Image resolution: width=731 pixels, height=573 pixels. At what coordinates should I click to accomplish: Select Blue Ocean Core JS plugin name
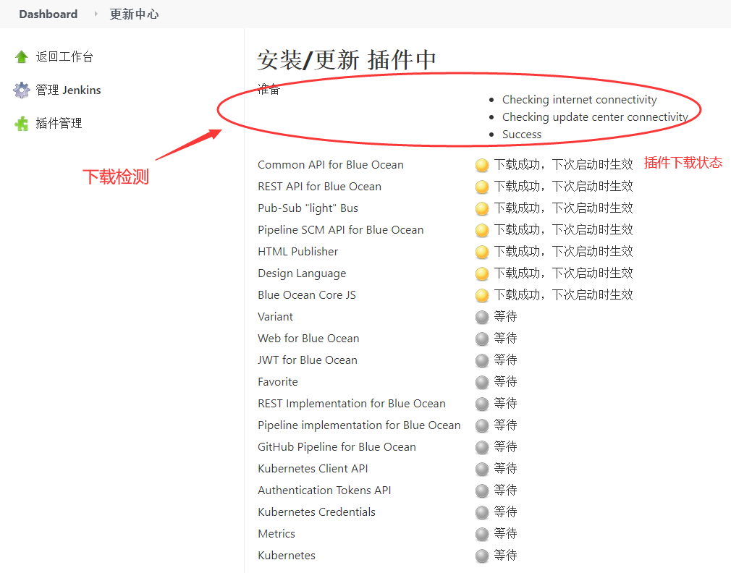pyautogui.click(x=307, y=295)
